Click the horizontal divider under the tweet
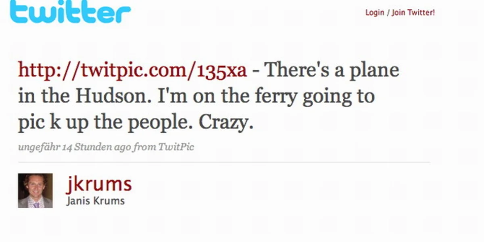Image resolution: width=484 pixels, height=242 pixels. [224, 162]
